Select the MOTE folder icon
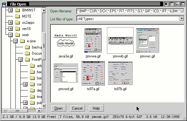Screen dimensions: 187x121 [x=18, y=16]
